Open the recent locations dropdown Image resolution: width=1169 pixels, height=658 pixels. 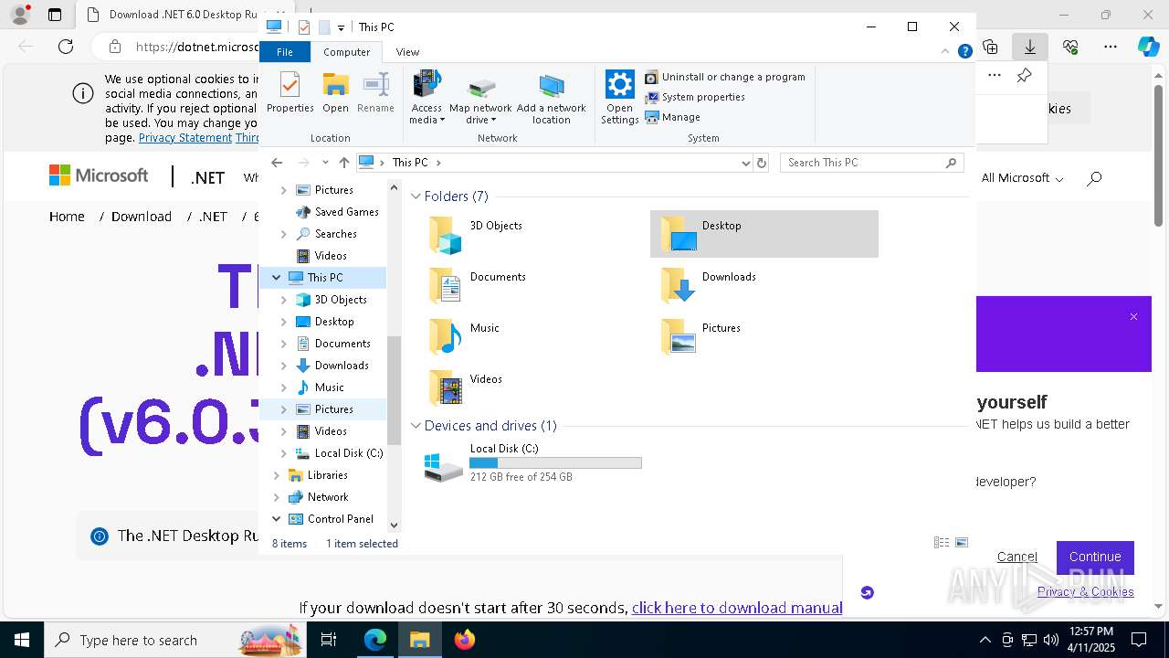click(x=324, y=163)
